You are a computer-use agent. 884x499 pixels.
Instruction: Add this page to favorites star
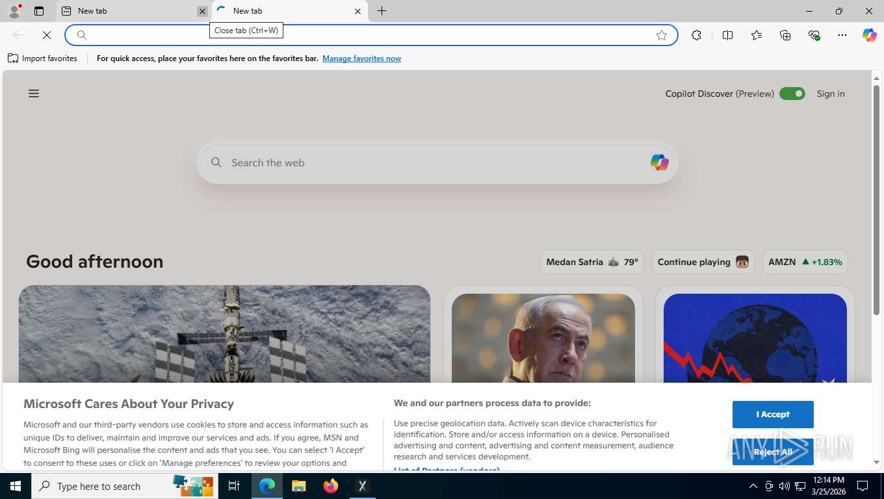coord(662,35)
